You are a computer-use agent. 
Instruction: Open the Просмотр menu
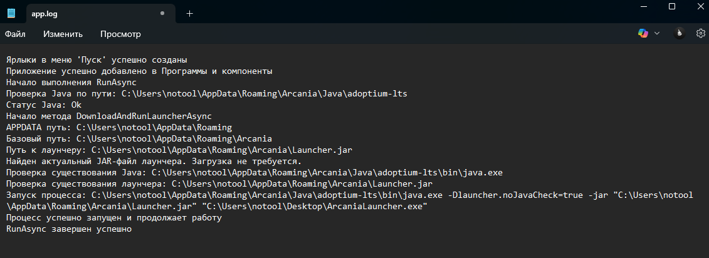(120, 34)
